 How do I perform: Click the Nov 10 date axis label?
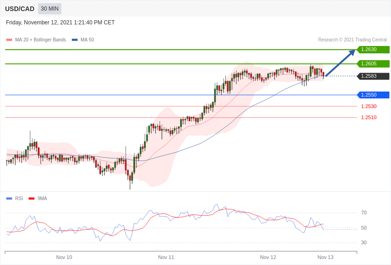coord(64,257)
